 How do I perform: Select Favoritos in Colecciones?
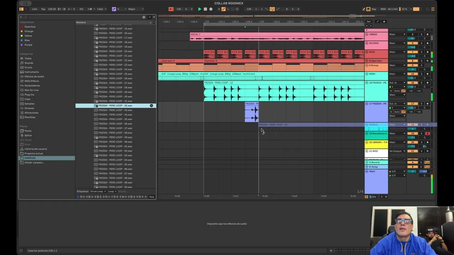pos(30,27)
